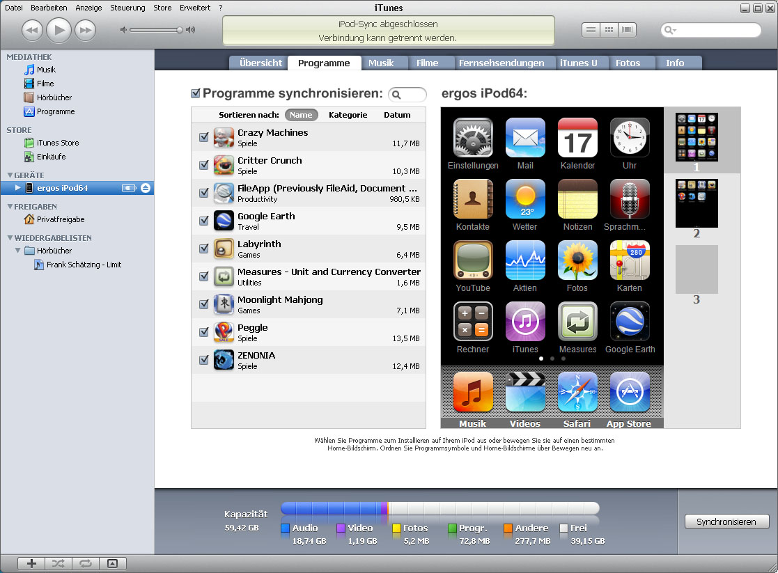The image size is (778, 573).
Task: Select the Mail app icon
Action: pos(525,137)
